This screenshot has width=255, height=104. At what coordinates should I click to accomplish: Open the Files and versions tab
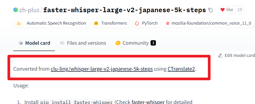(83, 43)
